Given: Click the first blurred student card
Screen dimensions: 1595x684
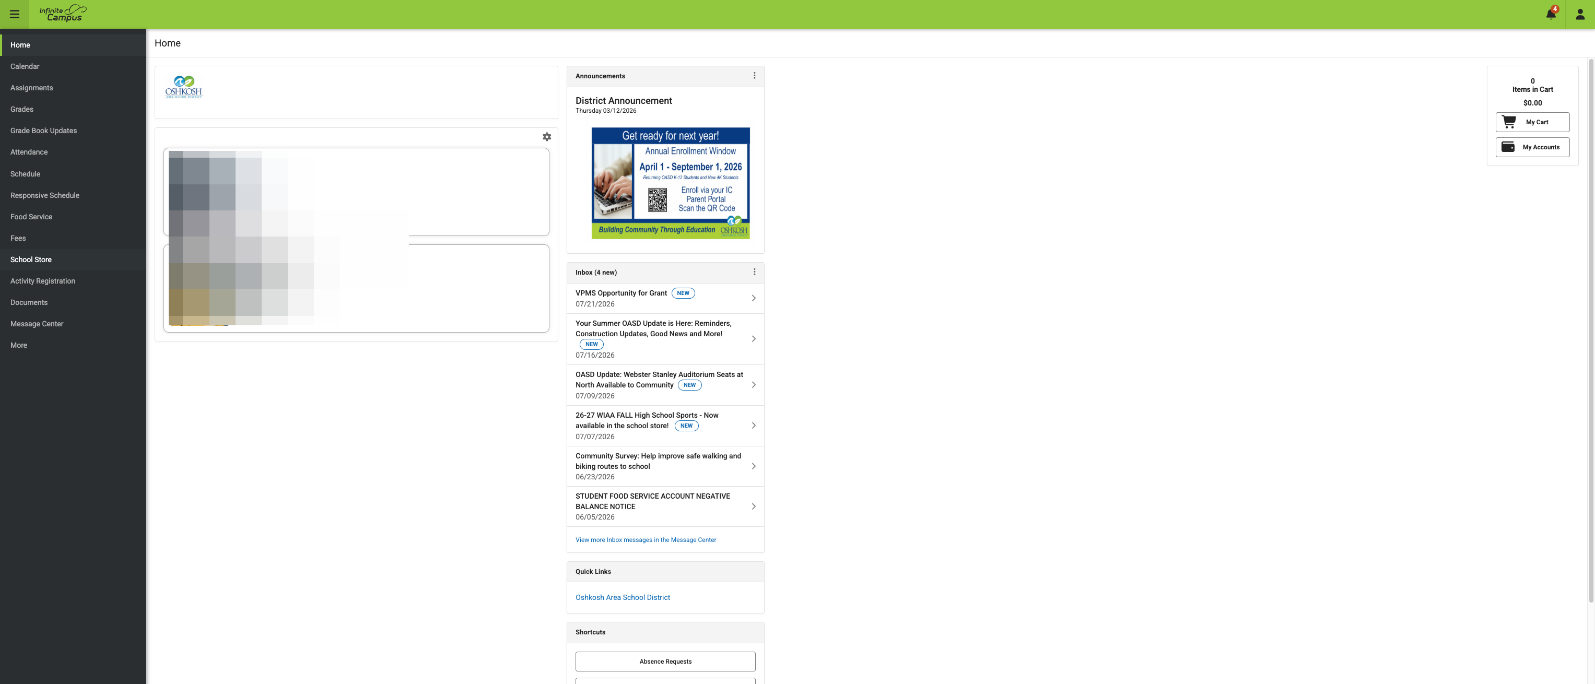Looking at the screenshot, I should pos(356,191).
